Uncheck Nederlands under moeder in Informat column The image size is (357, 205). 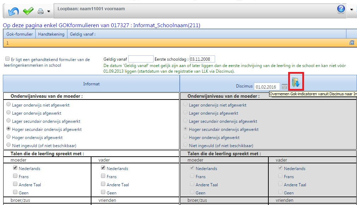15,168
